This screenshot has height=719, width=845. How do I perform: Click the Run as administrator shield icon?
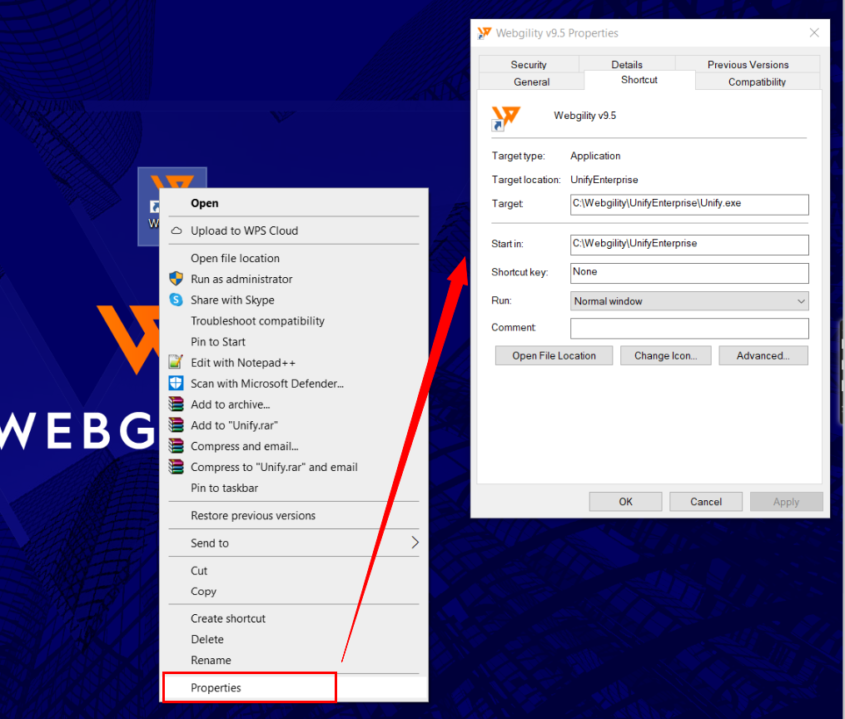pyautogui.click(x=176, y=279)
